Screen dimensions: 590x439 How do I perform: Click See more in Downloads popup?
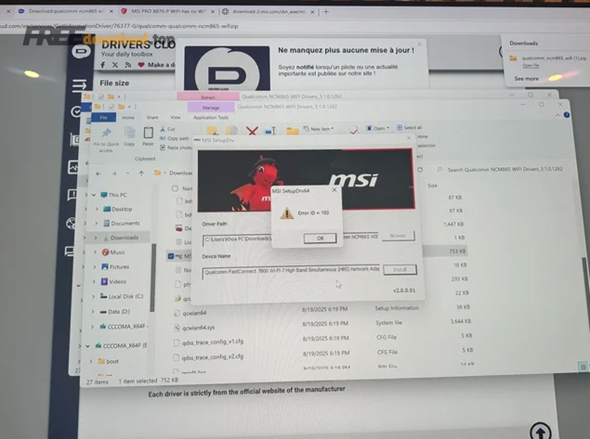tap(526, 79)
